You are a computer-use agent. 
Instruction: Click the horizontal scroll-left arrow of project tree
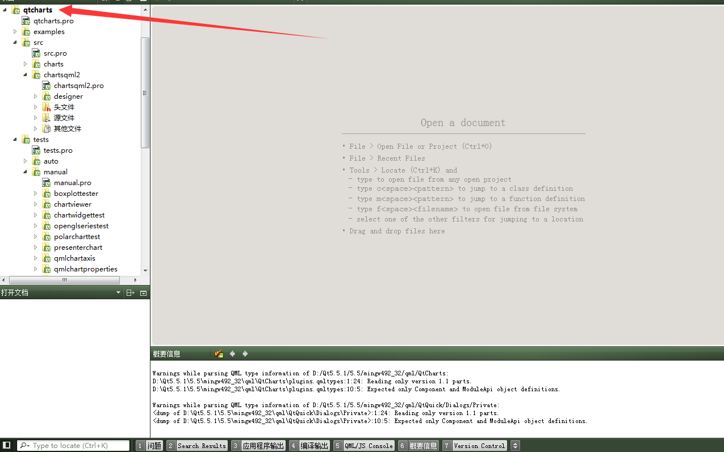4,280
